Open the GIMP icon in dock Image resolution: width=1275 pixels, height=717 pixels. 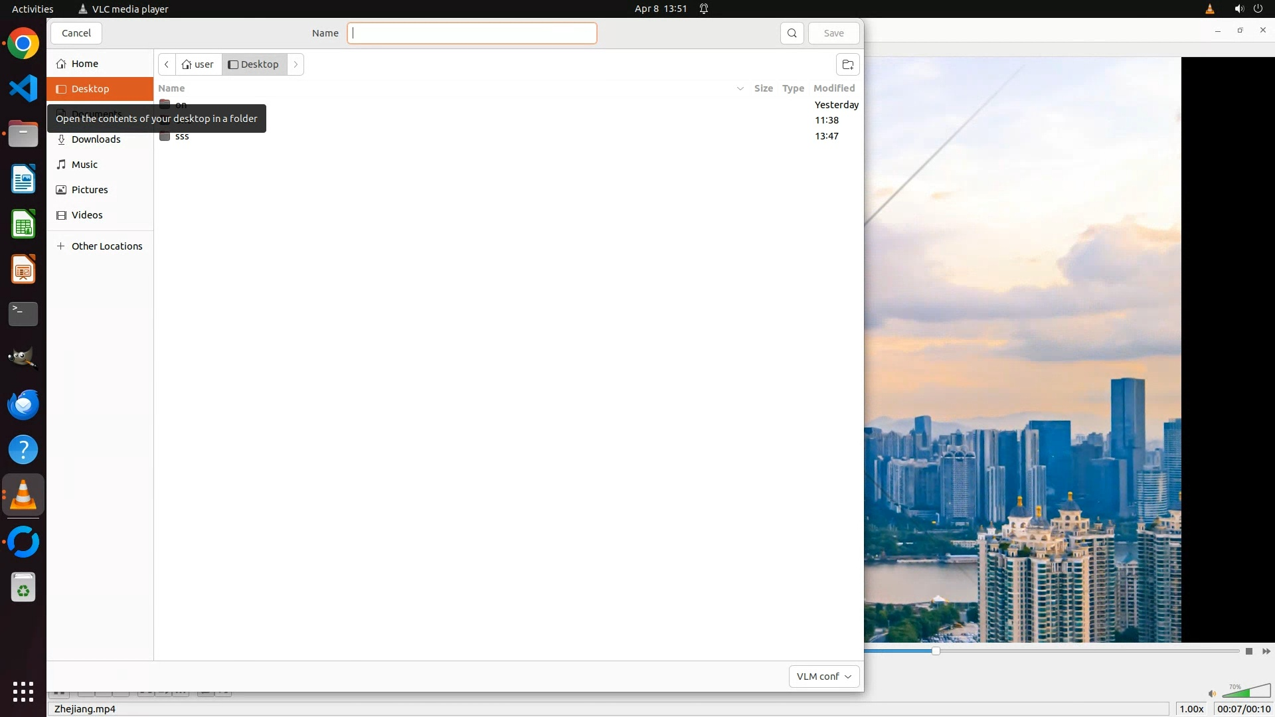tap(23, 358)
